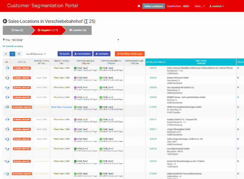Click the Suchen button
This screenshot has height=179, width=244.
[x=64, y=54]
